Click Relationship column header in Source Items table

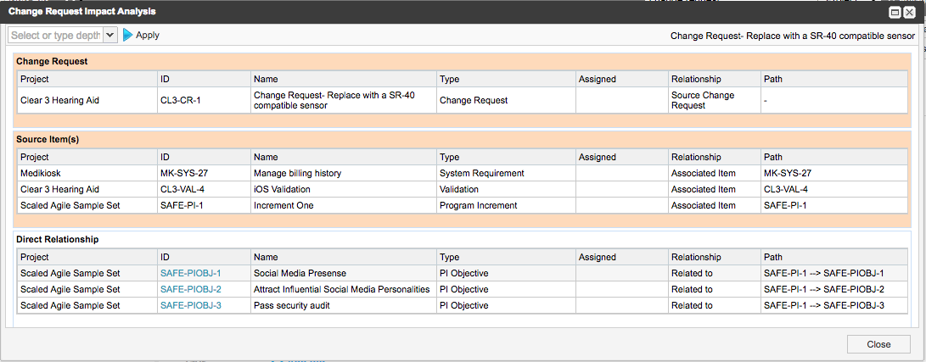coord(695,157)
